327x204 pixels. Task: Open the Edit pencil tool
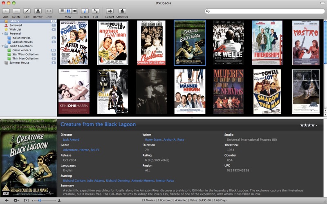pos(27,11)
